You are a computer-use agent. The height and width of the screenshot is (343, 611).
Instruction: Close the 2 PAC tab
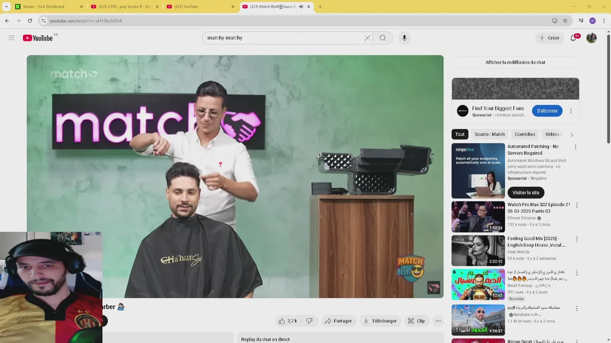coord(157,7)
